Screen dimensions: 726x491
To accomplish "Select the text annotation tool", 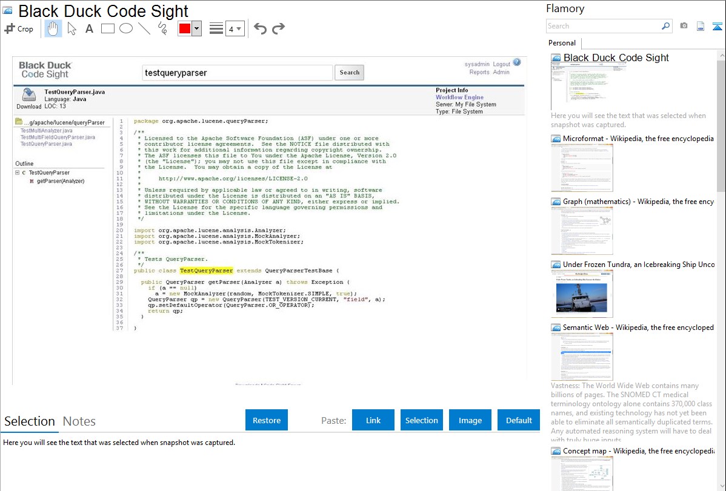I will [x=89, y=28].
